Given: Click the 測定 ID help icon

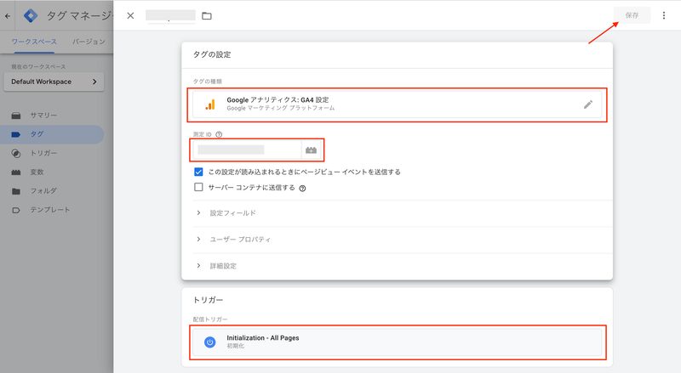Looking at the screenshot, I should pos(219,134).
